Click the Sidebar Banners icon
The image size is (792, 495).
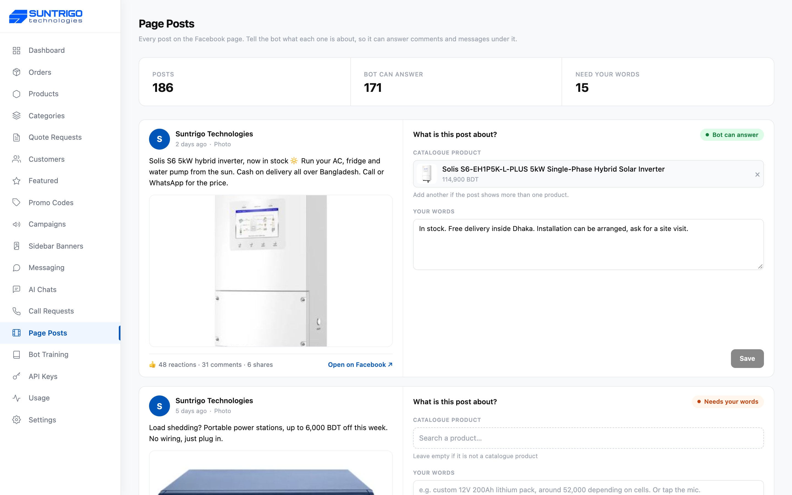[x=16, y=246]
